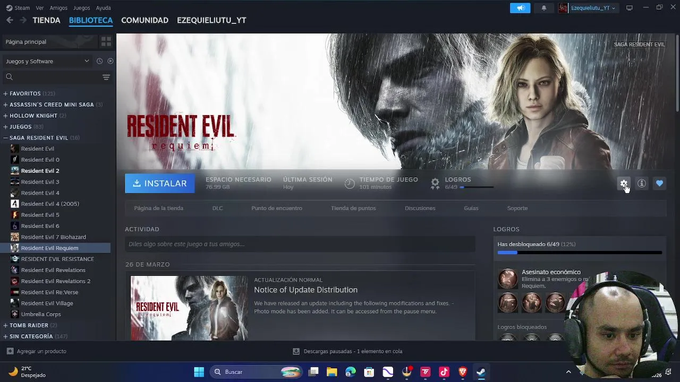Click the Resident Evil Re:Verse game icon
The height and width of the screenshot is (382, 680).
[15, 292]
